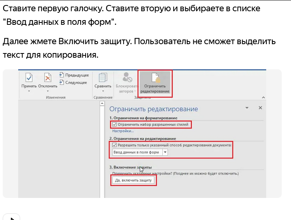Image resolution: width=291 pixels, height=220 pixels.
Task: Expand the Принять dropdown arrow
Action: tap(29, 91)
